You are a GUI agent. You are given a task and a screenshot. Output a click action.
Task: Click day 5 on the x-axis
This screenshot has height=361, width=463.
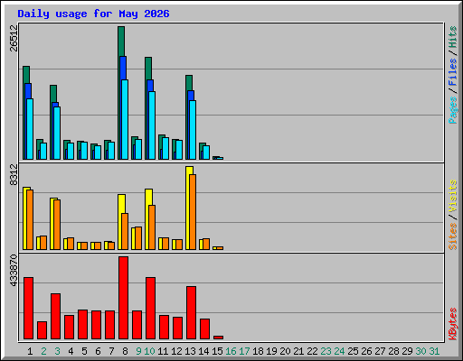pyautogui.click(x=84, y=351)
